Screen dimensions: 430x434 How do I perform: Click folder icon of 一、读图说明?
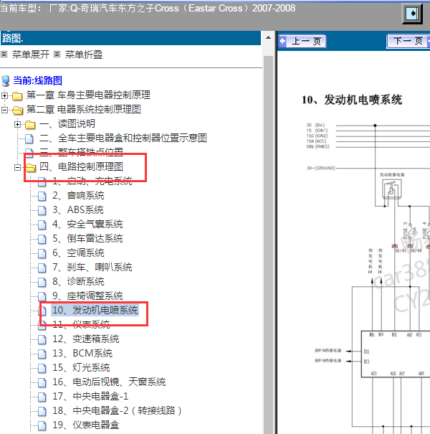[x=30, y=125]
